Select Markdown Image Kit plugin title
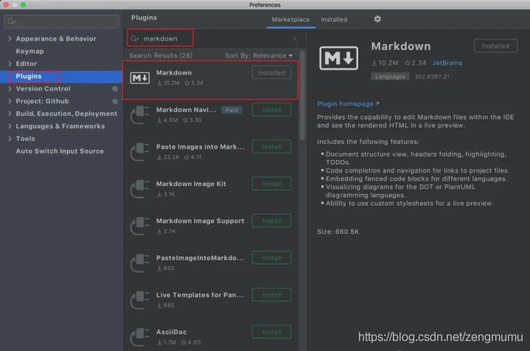Image resolution: width=530 pixels, height=351 pixels. [191, 184]
